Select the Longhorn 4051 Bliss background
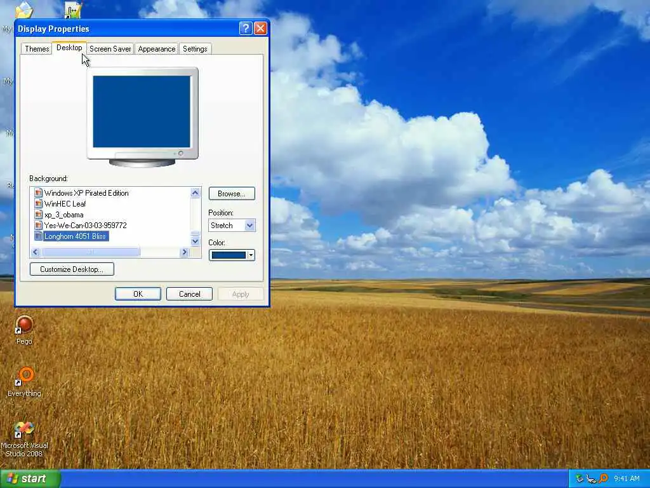650x488 pixels. (76, 236)
